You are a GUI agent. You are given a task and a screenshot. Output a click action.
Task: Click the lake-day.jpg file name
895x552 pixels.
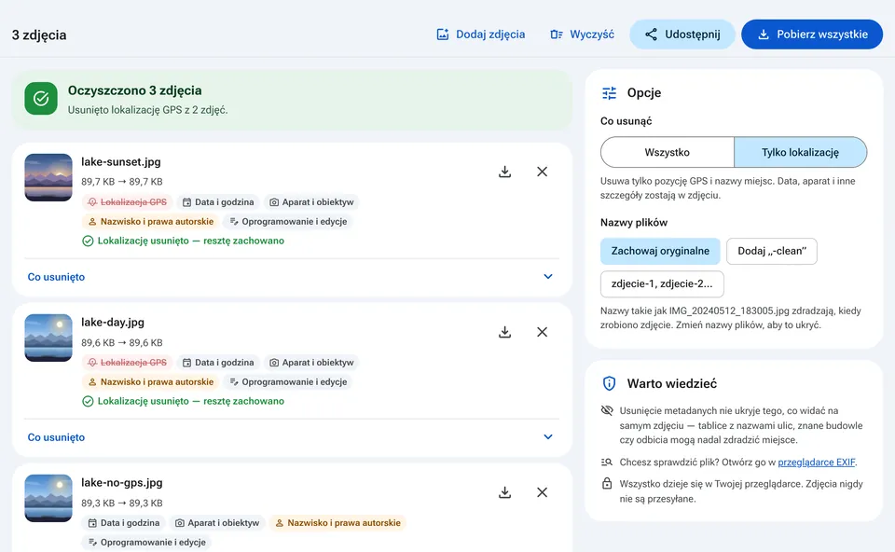pos(113,322)
